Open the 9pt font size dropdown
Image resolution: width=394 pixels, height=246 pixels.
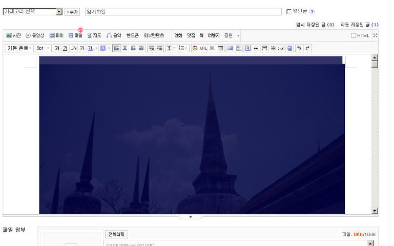(x=43, y=48)
